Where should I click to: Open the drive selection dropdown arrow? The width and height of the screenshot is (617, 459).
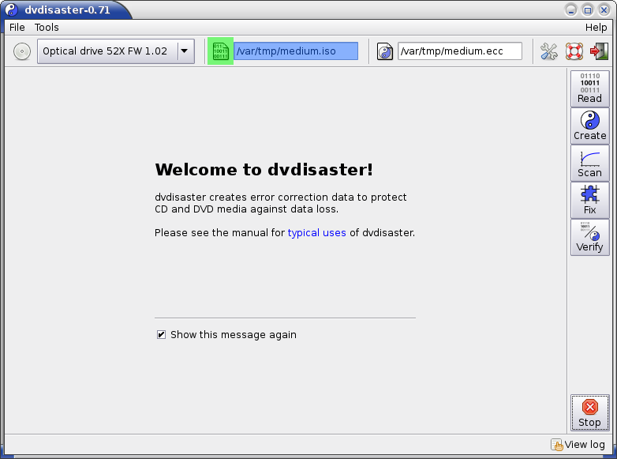(x=184, y=51)
